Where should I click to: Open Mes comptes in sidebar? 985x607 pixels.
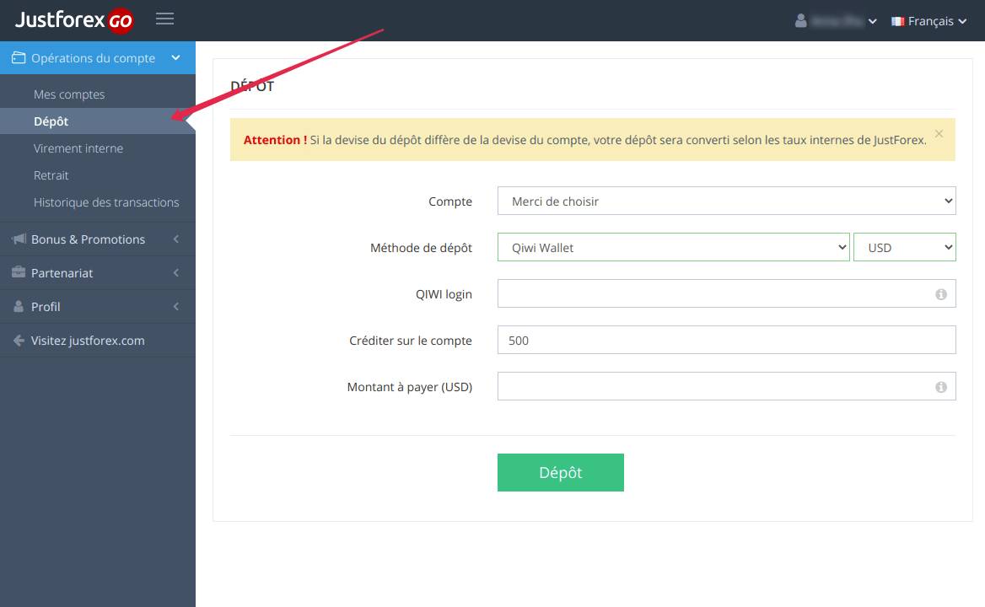pos(69,94)
